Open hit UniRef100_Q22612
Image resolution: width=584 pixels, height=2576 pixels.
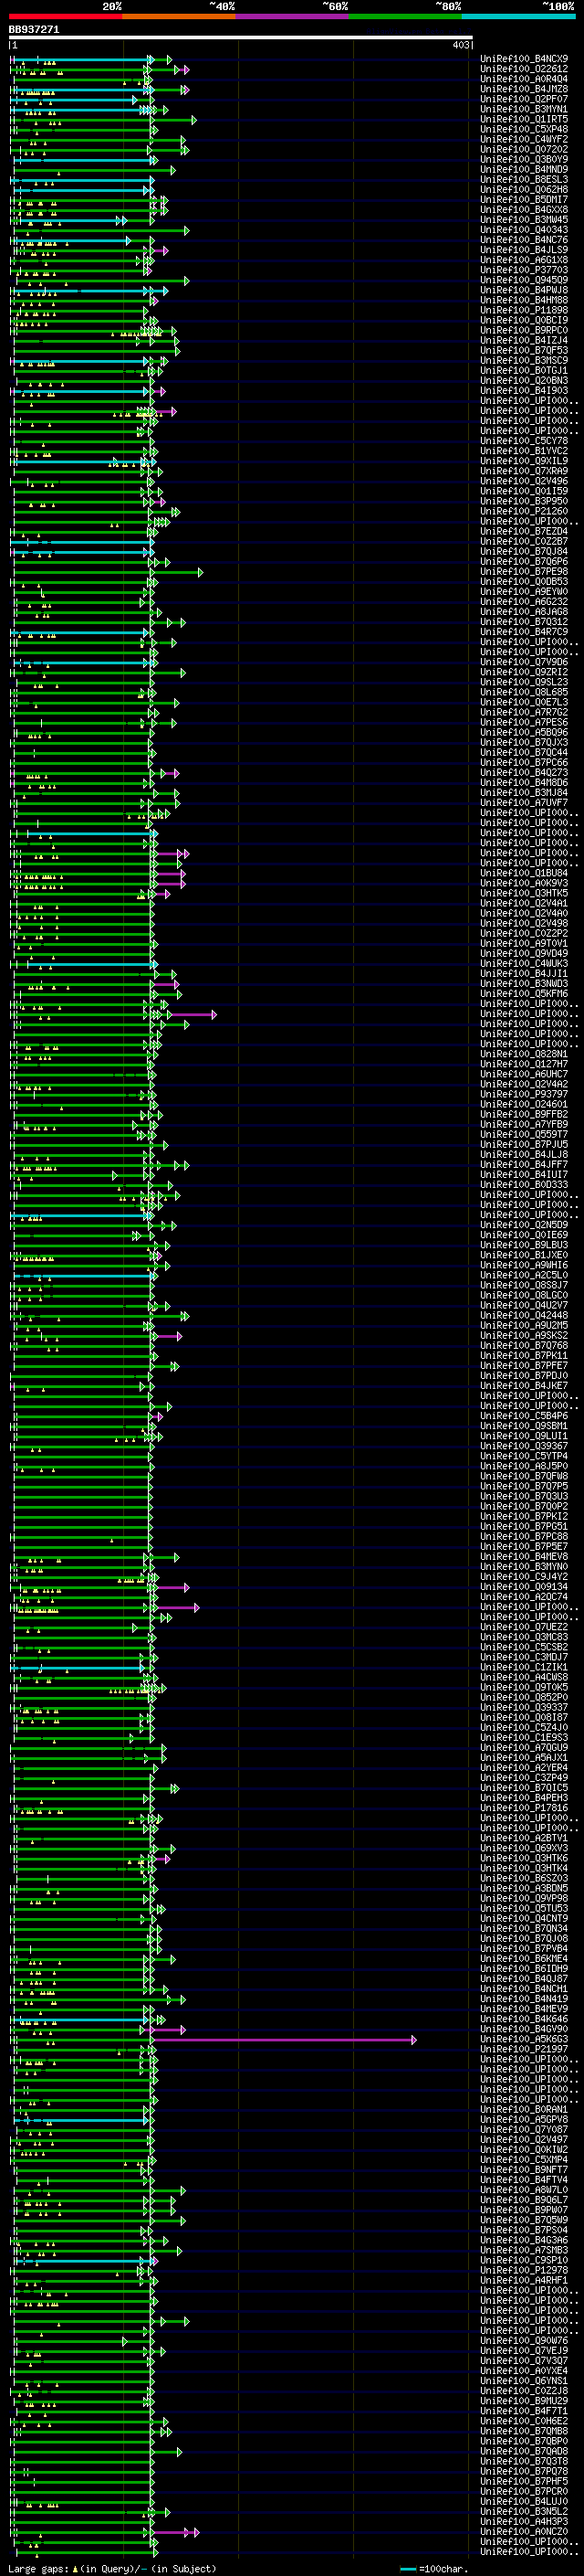coord(524,69)
